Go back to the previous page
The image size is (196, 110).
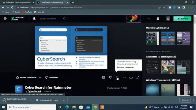point(3,7)
